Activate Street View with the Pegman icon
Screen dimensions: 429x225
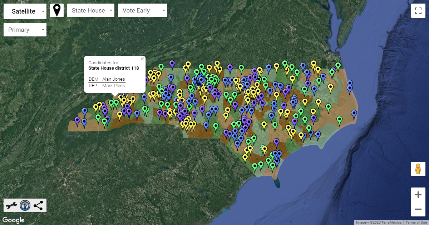418,169
